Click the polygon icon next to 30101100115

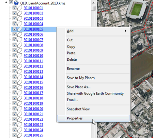pos(20,82)
